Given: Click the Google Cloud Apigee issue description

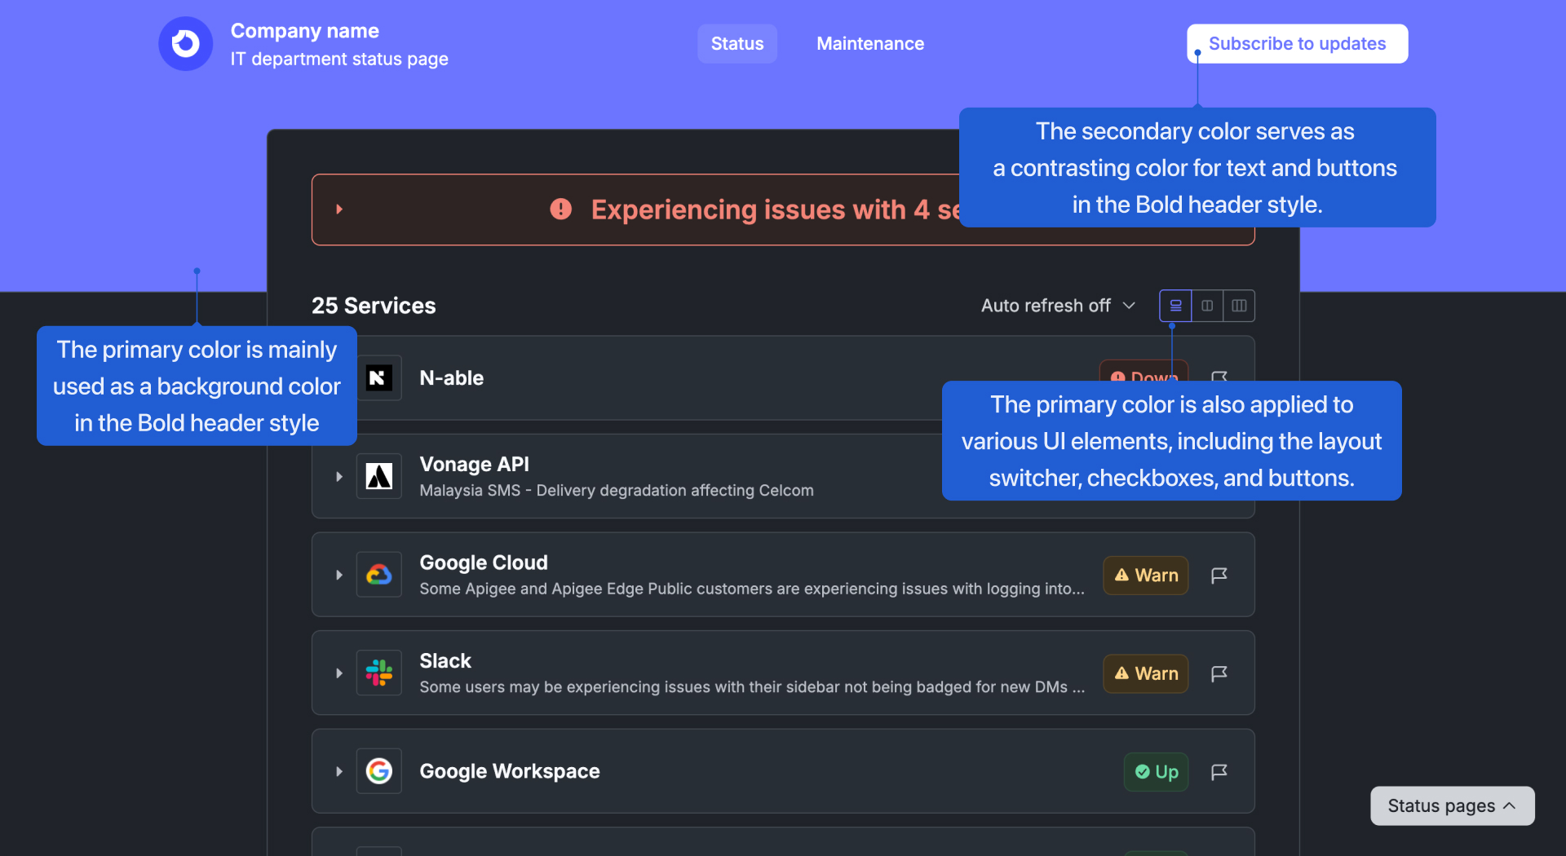Looking at the screenshot, I should pyautogui.click(x=752, y=589).
